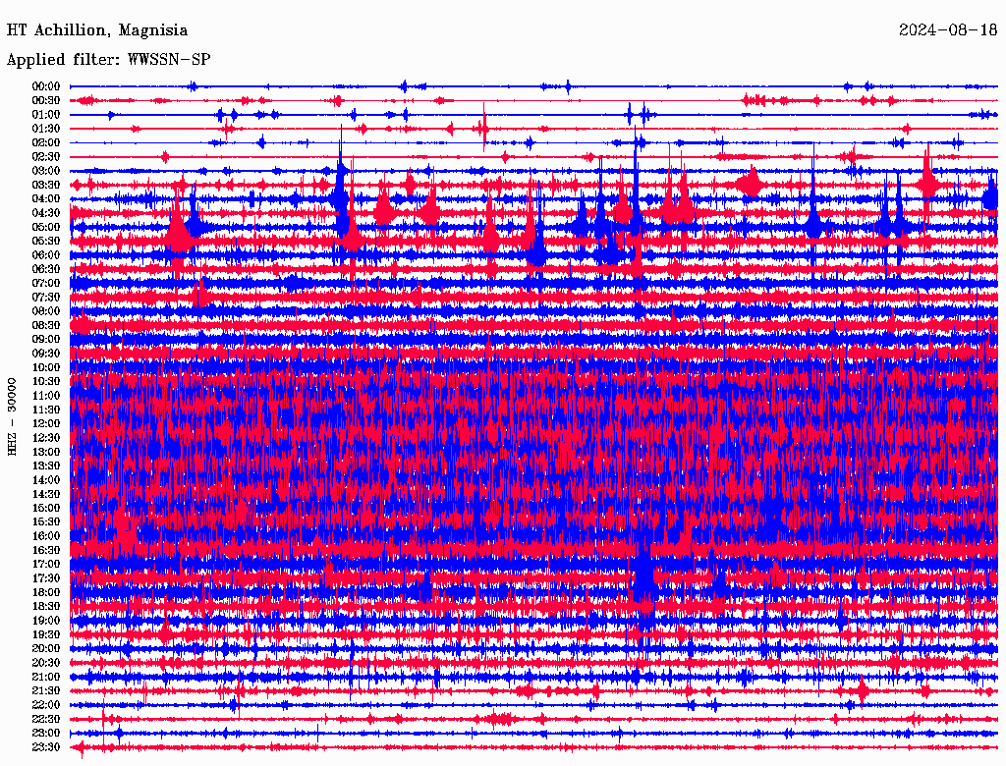Select the 05:30 time label
Screen dimensions: 1006x766
(x=45, y=242)
